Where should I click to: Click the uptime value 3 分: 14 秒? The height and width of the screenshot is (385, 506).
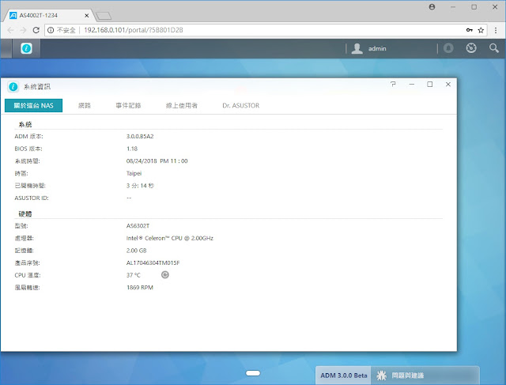(140, 186)
